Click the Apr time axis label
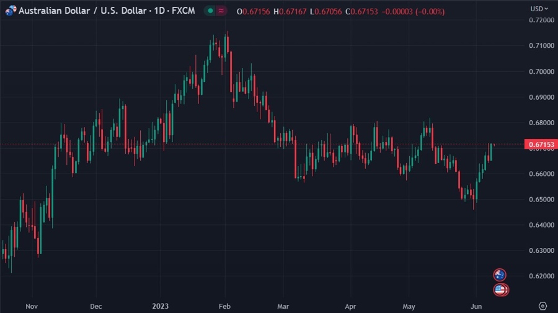Viewport: 558px width, 313px height. 350,306
